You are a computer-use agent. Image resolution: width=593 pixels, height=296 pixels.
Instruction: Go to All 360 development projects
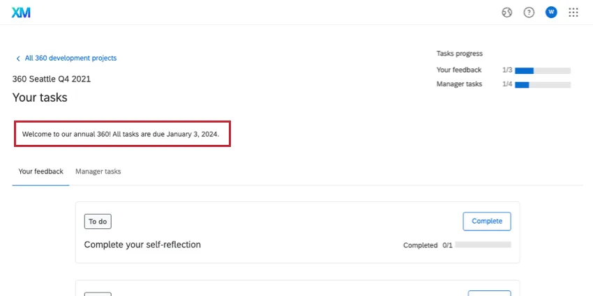pyautogui.click(x=70, y=59)
